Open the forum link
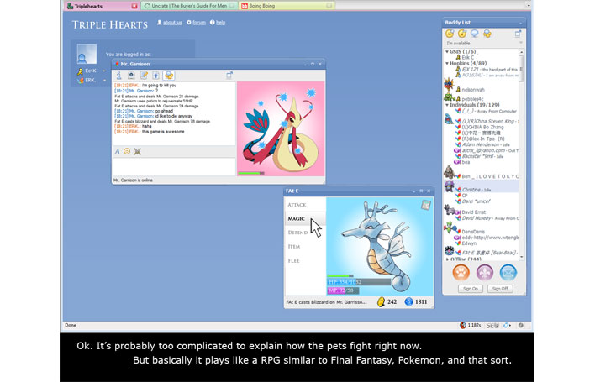595x382 pixels. tap(198, 23)
